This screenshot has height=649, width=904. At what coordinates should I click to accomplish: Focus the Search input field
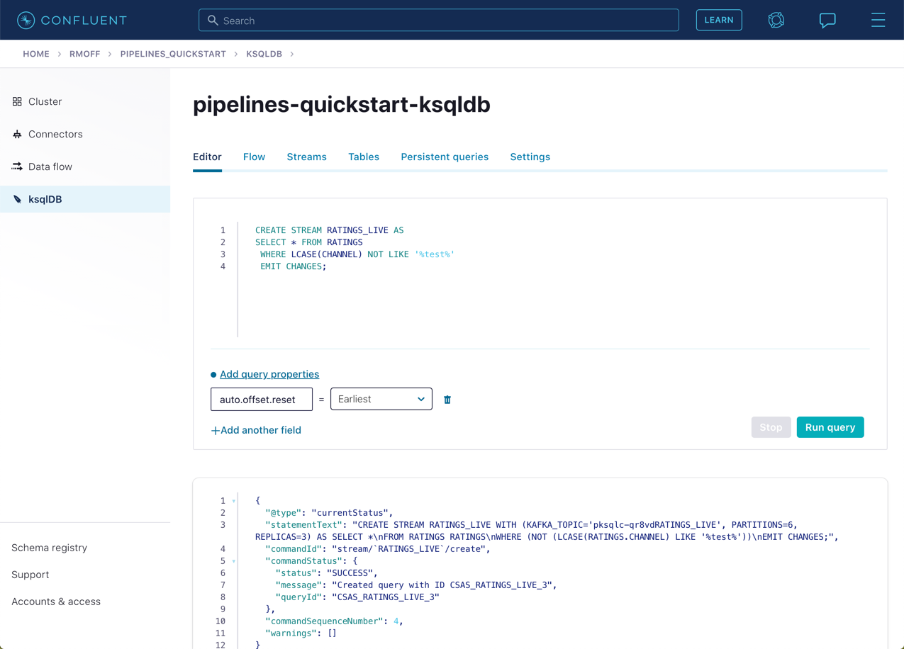(x=439, y=20)
